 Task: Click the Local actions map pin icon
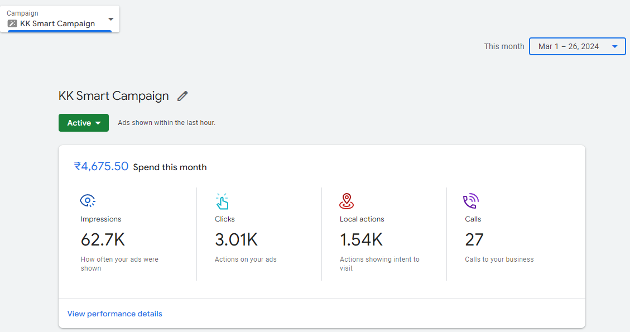coord(347,201)
